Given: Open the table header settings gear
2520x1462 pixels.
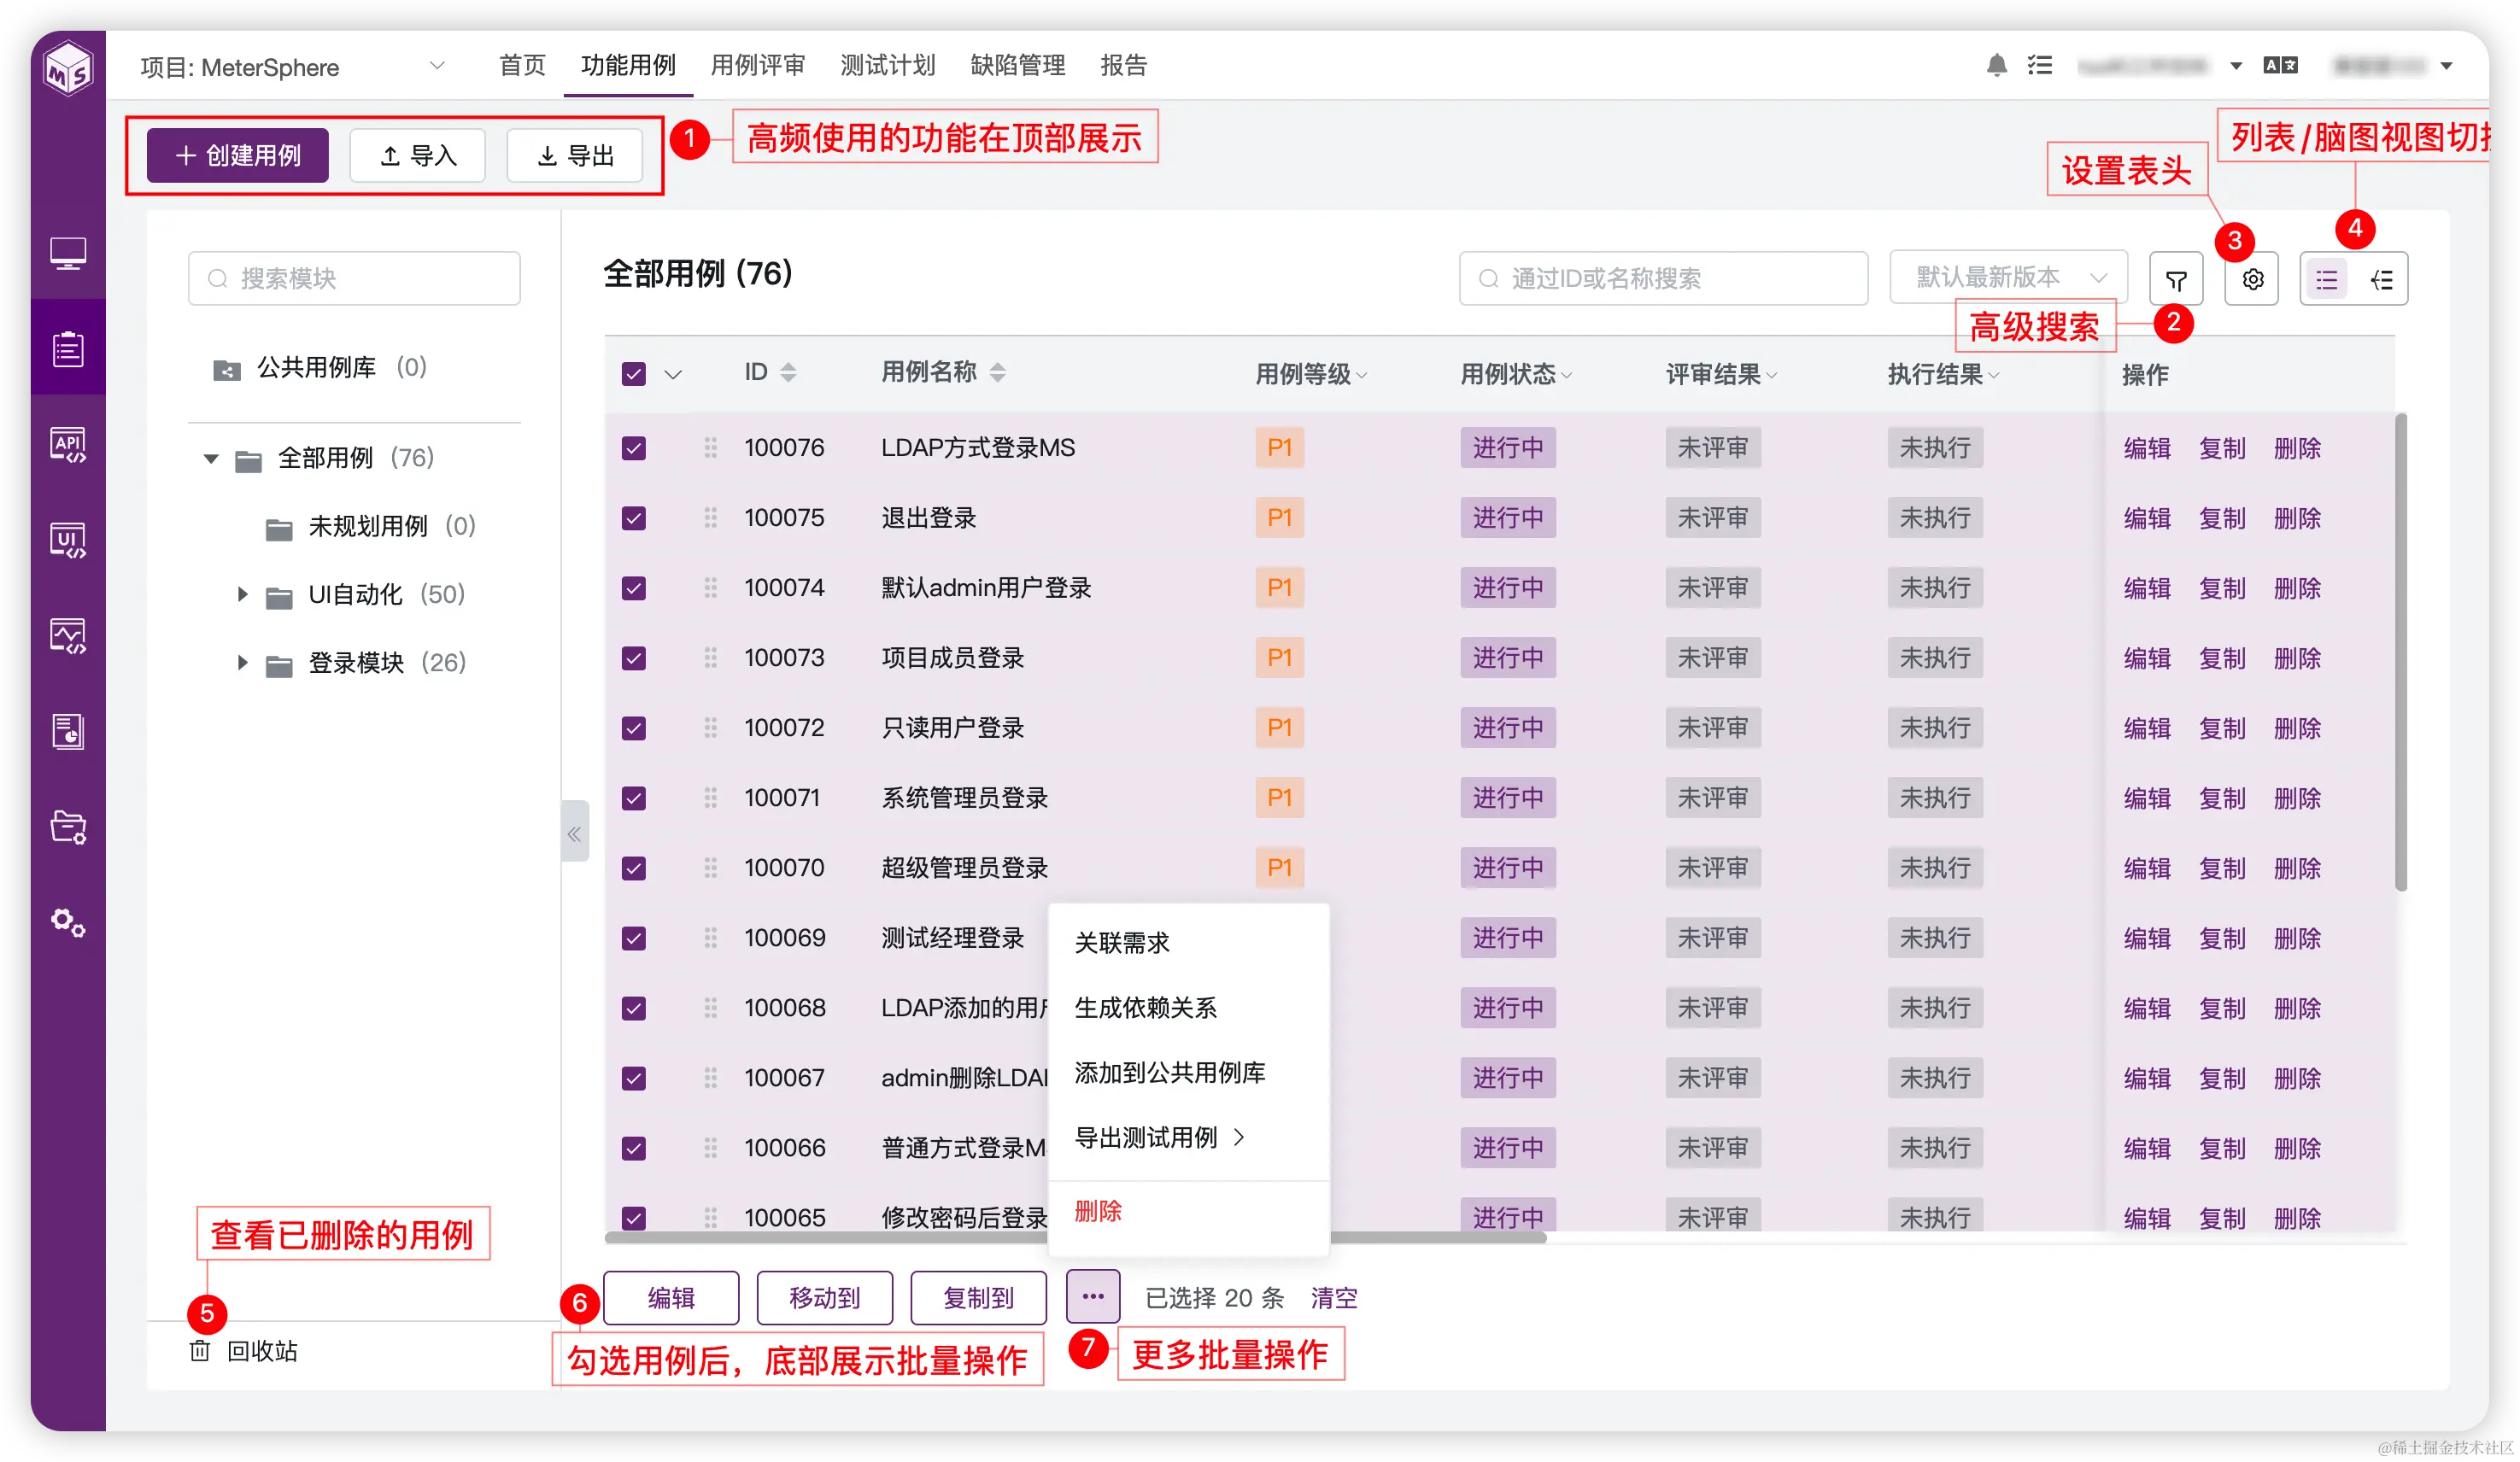Looking at the screenshot, I should point(2252,278).
